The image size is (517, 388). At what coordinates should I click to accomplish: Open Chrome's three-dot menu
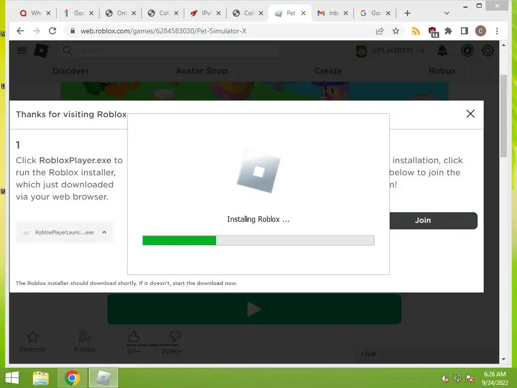(497, 31)
